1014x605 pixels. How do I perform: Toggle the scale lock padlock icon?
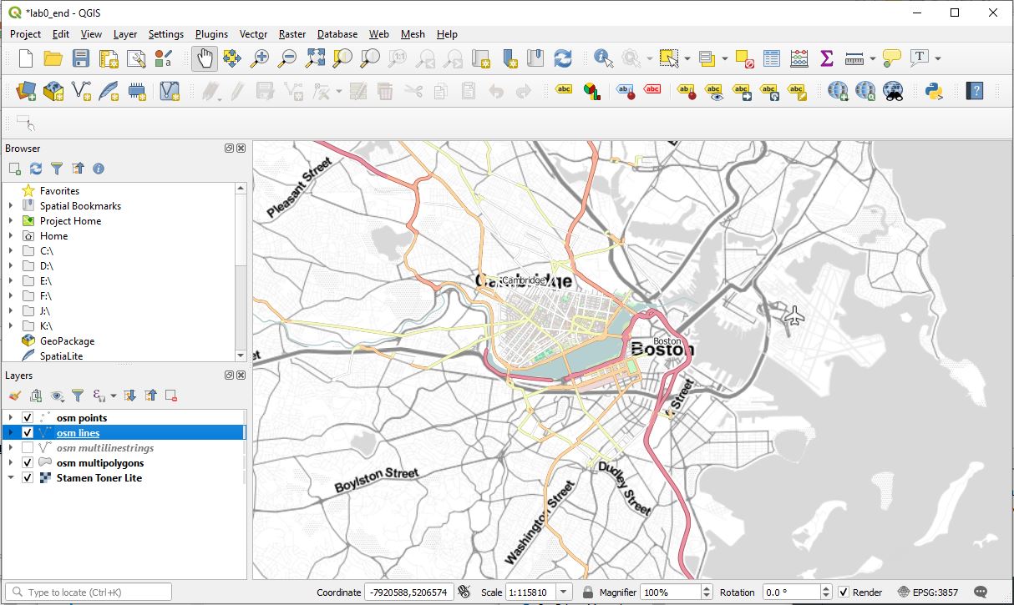(587, 592)
